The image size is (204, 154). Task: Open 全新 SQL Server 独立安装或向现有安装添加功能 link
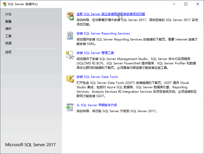tap(111, 14)
